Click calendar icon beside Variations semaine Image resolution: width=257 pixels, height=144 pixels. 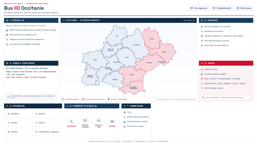[x=202, y=36]
